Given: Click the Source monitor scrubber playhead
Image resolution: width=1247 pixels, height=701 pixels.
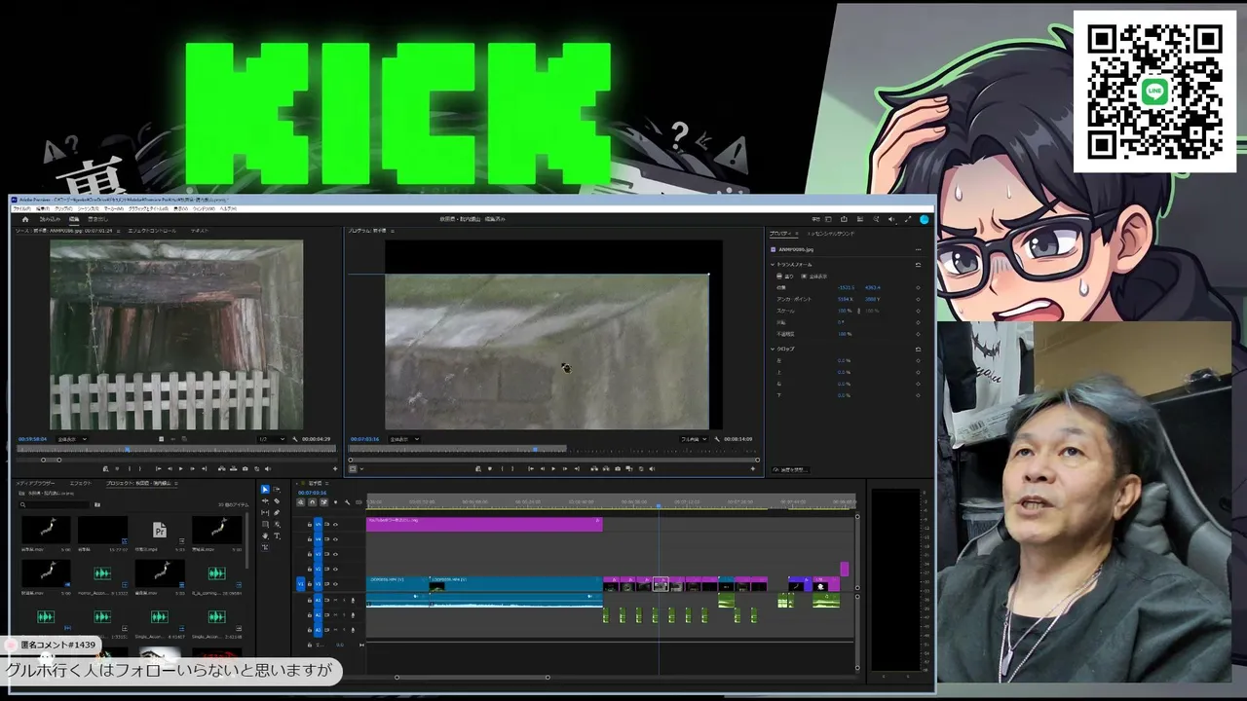Looking at the screenshot, I should tap(127, 449).
